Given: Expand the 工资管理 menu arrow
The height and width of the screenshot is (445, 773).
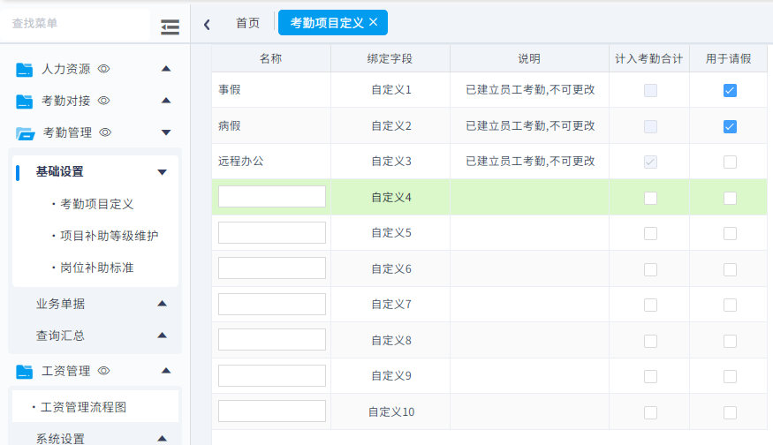Looking at the screenshot, I should tap(166, 371).
